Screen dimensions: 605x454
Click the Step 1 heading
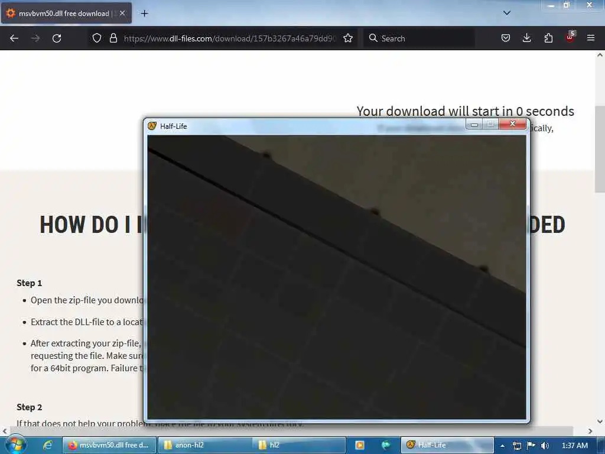point(30,283)
